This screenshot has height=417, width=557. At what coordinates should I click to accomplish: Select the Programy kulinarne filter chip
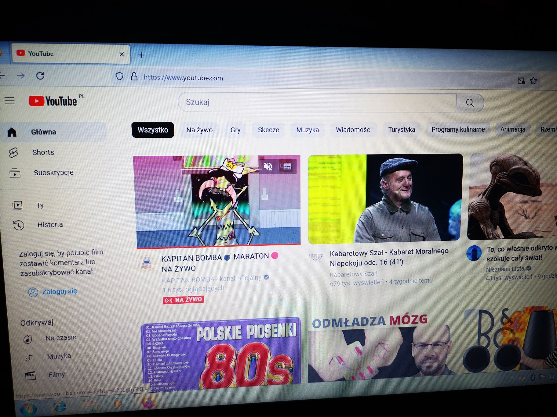pos(458,129)
